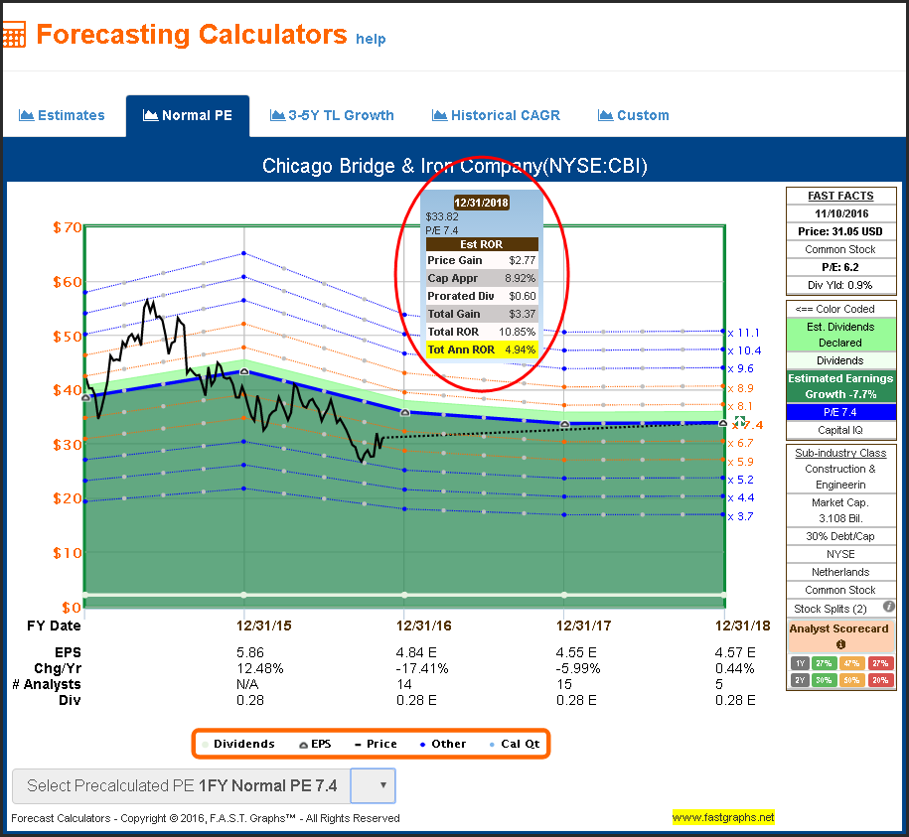The width and height of the screenshot is (909, 837).
Task: Switch to the Estimates tab
Action: 63,116
